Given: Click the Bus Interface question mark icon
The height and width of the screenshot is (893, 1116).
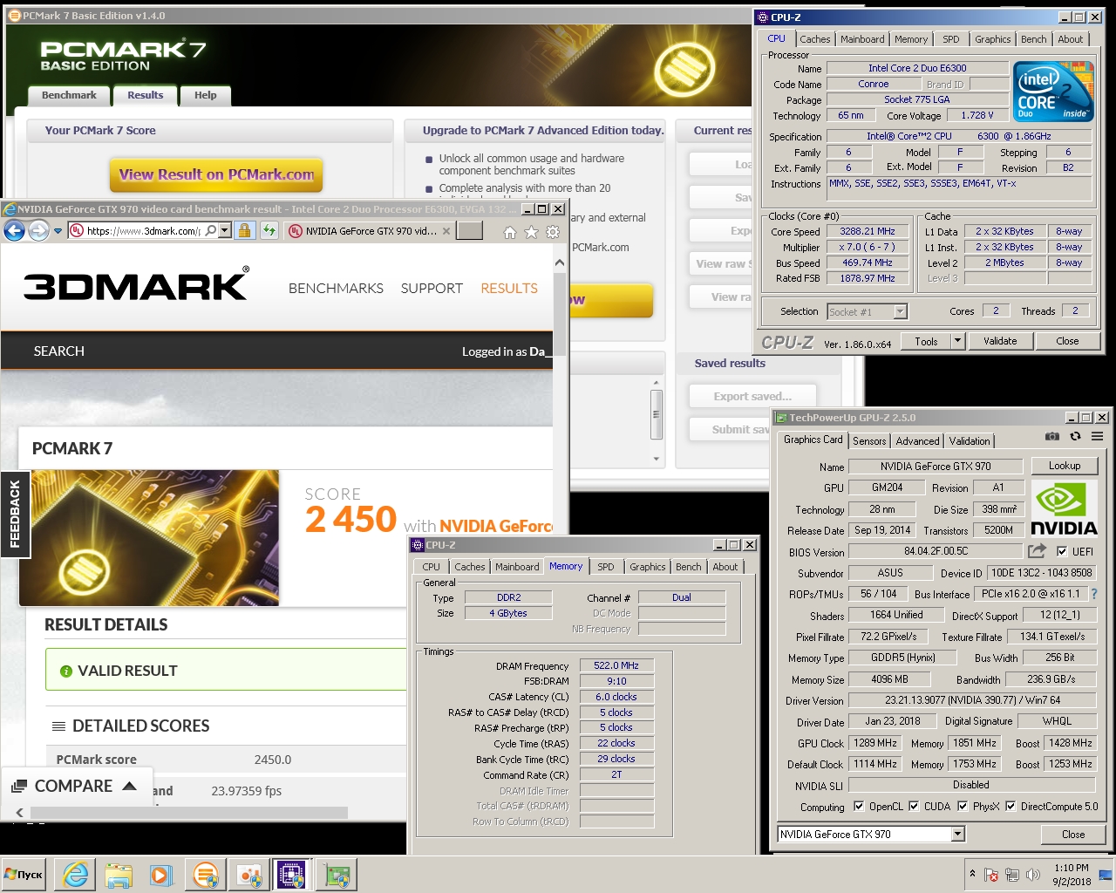Looking at the screenshot, I should 1094,594.
